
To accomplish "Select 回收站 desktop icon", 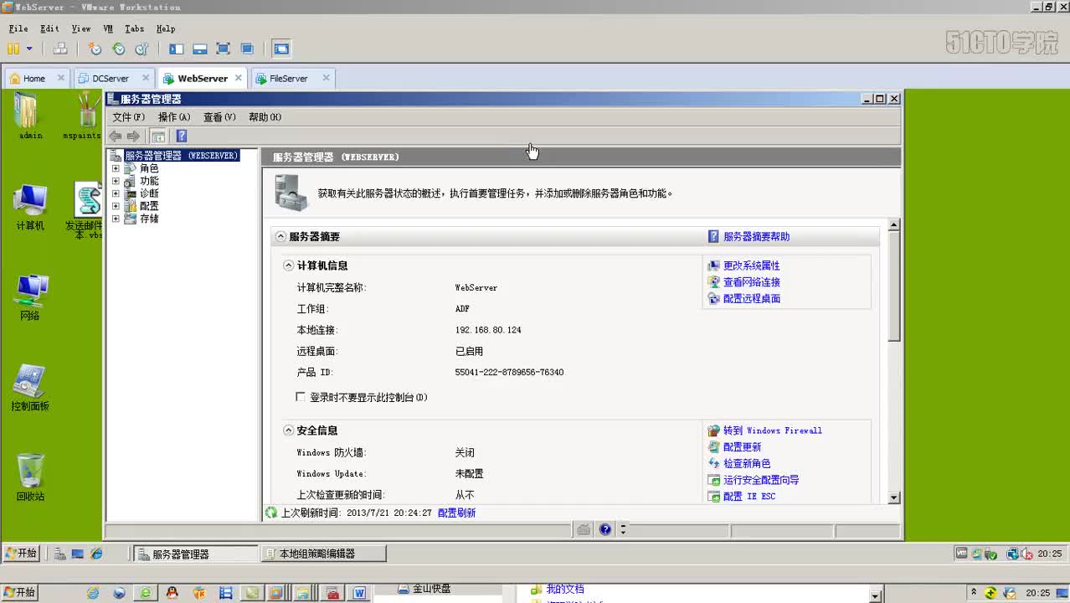I will click(x=30, y=477).
